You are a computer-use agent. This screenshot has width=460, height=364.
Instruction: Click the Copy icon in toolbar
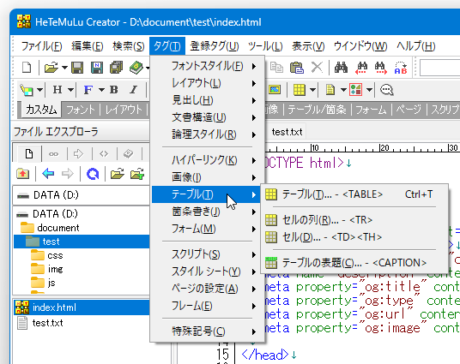[276, 67]
